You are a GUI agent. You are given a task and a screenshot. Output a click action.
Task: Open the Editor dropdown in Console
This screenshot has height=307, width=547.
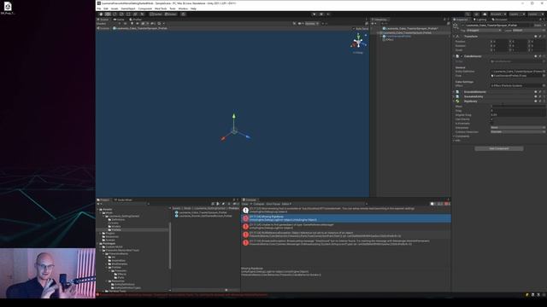[x=286, y=204]
